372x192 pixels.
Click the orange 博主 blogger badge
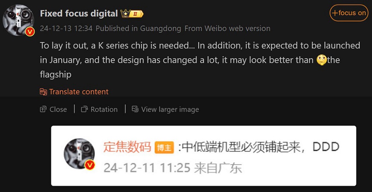coord(164,148)
